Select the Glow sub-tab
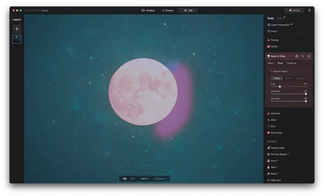The height and width of the screenshot is (196, 324). [x=280, y=63]
